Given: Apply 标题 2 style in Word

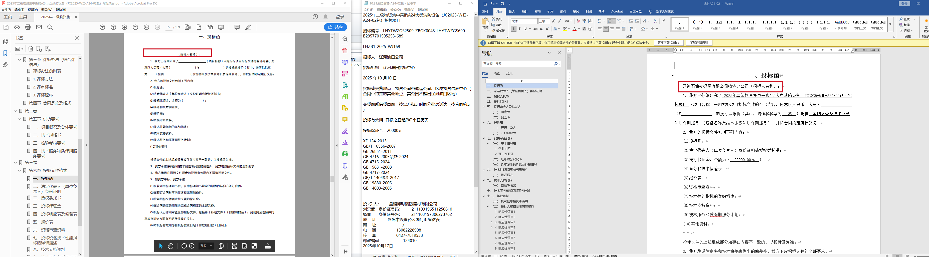Looking at the screenshot, I should 698,24.
